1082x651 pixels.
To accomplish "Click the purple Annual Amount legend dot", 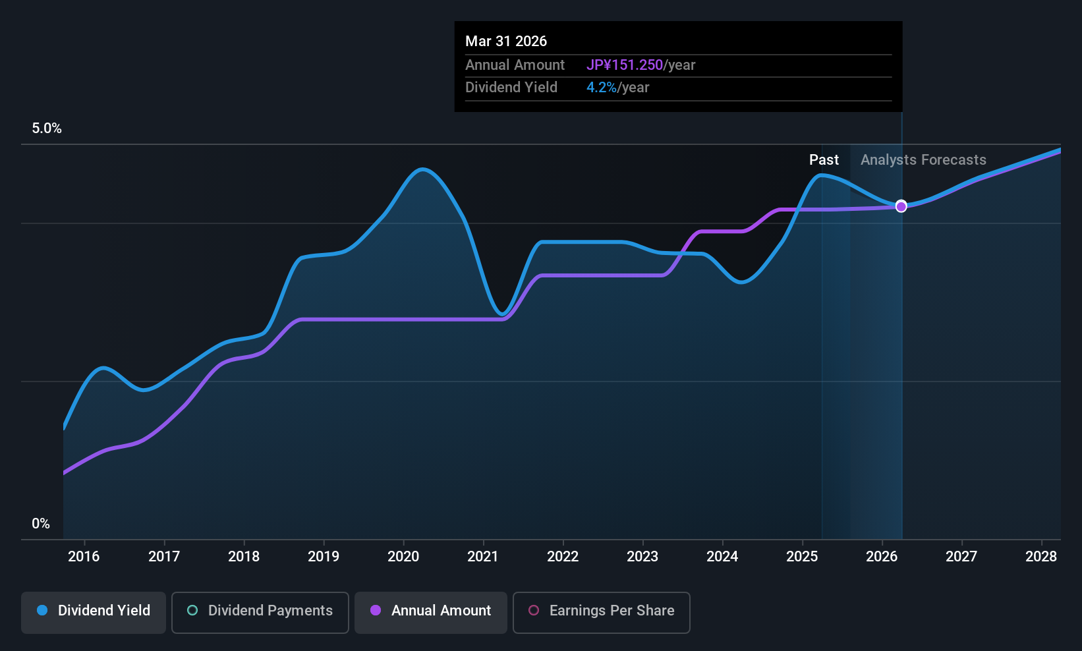I will point(376,611).
